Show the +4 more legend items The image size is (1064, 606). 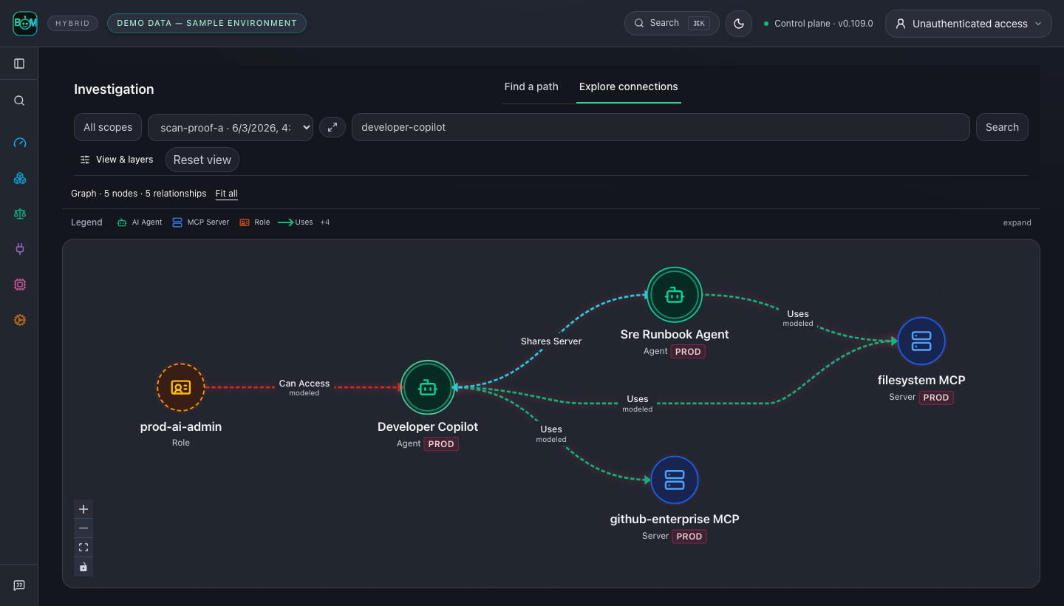(325, 222)
